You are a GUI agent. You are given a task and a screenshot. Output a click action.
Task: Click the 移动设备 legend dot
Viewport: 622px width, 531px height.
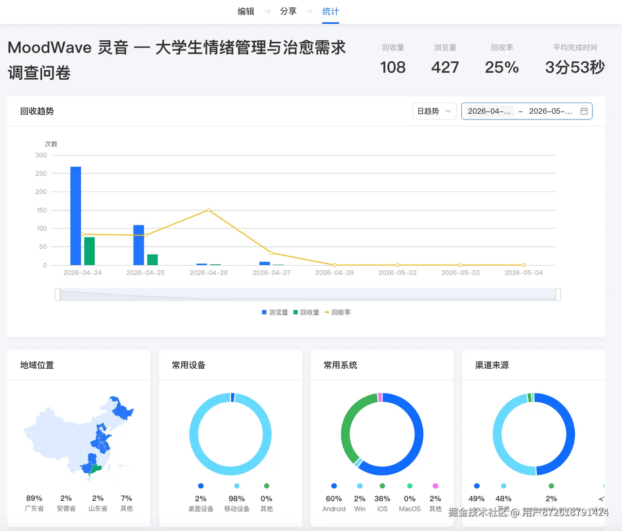pos(237,486)
